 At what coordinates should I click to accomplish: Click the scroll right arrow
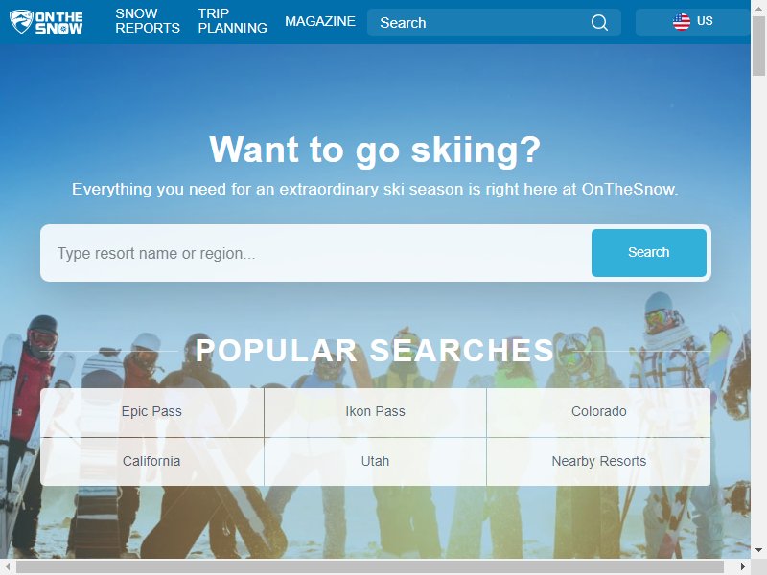click(x=743, y=566)
